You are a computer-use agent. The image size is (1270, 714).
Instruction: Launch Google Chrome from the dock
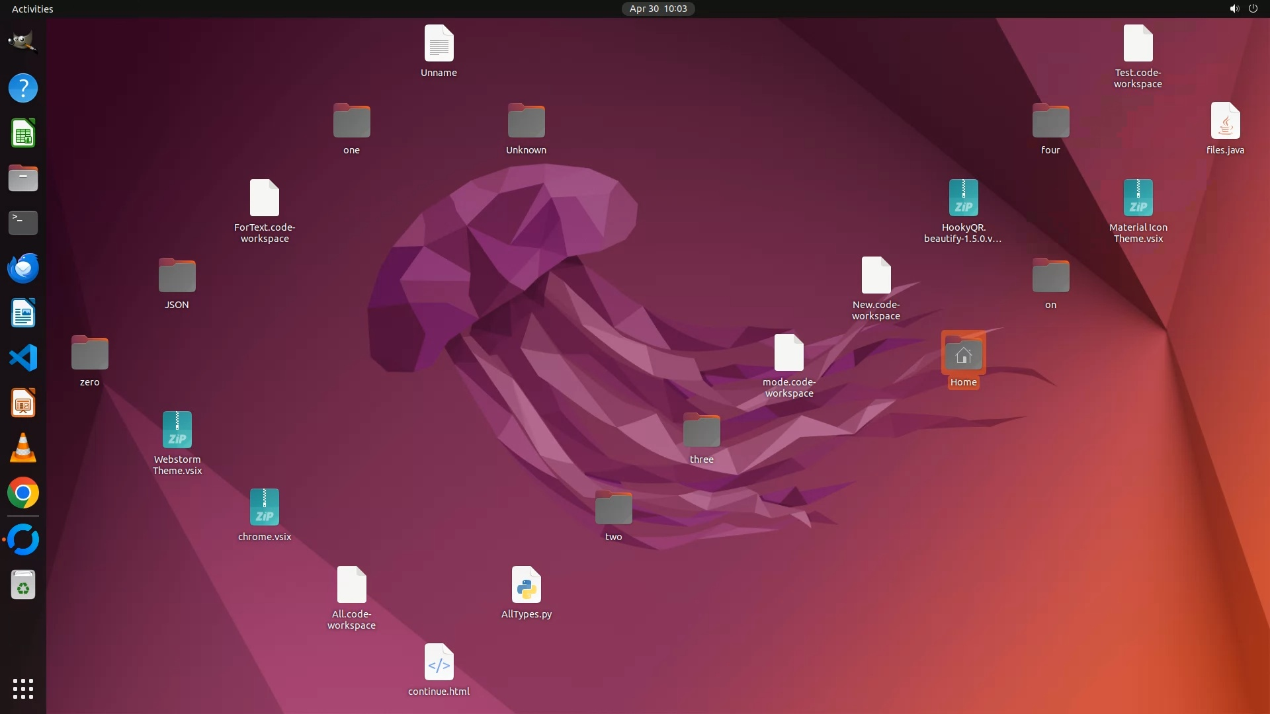pos(23,493)
